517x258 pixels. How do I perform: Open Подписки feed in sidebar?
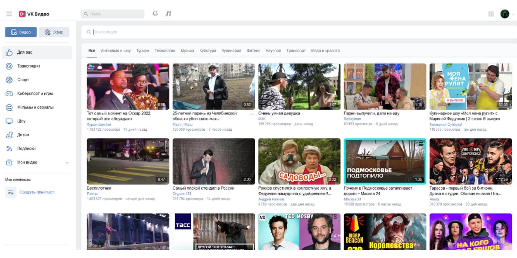coord(26,149)
